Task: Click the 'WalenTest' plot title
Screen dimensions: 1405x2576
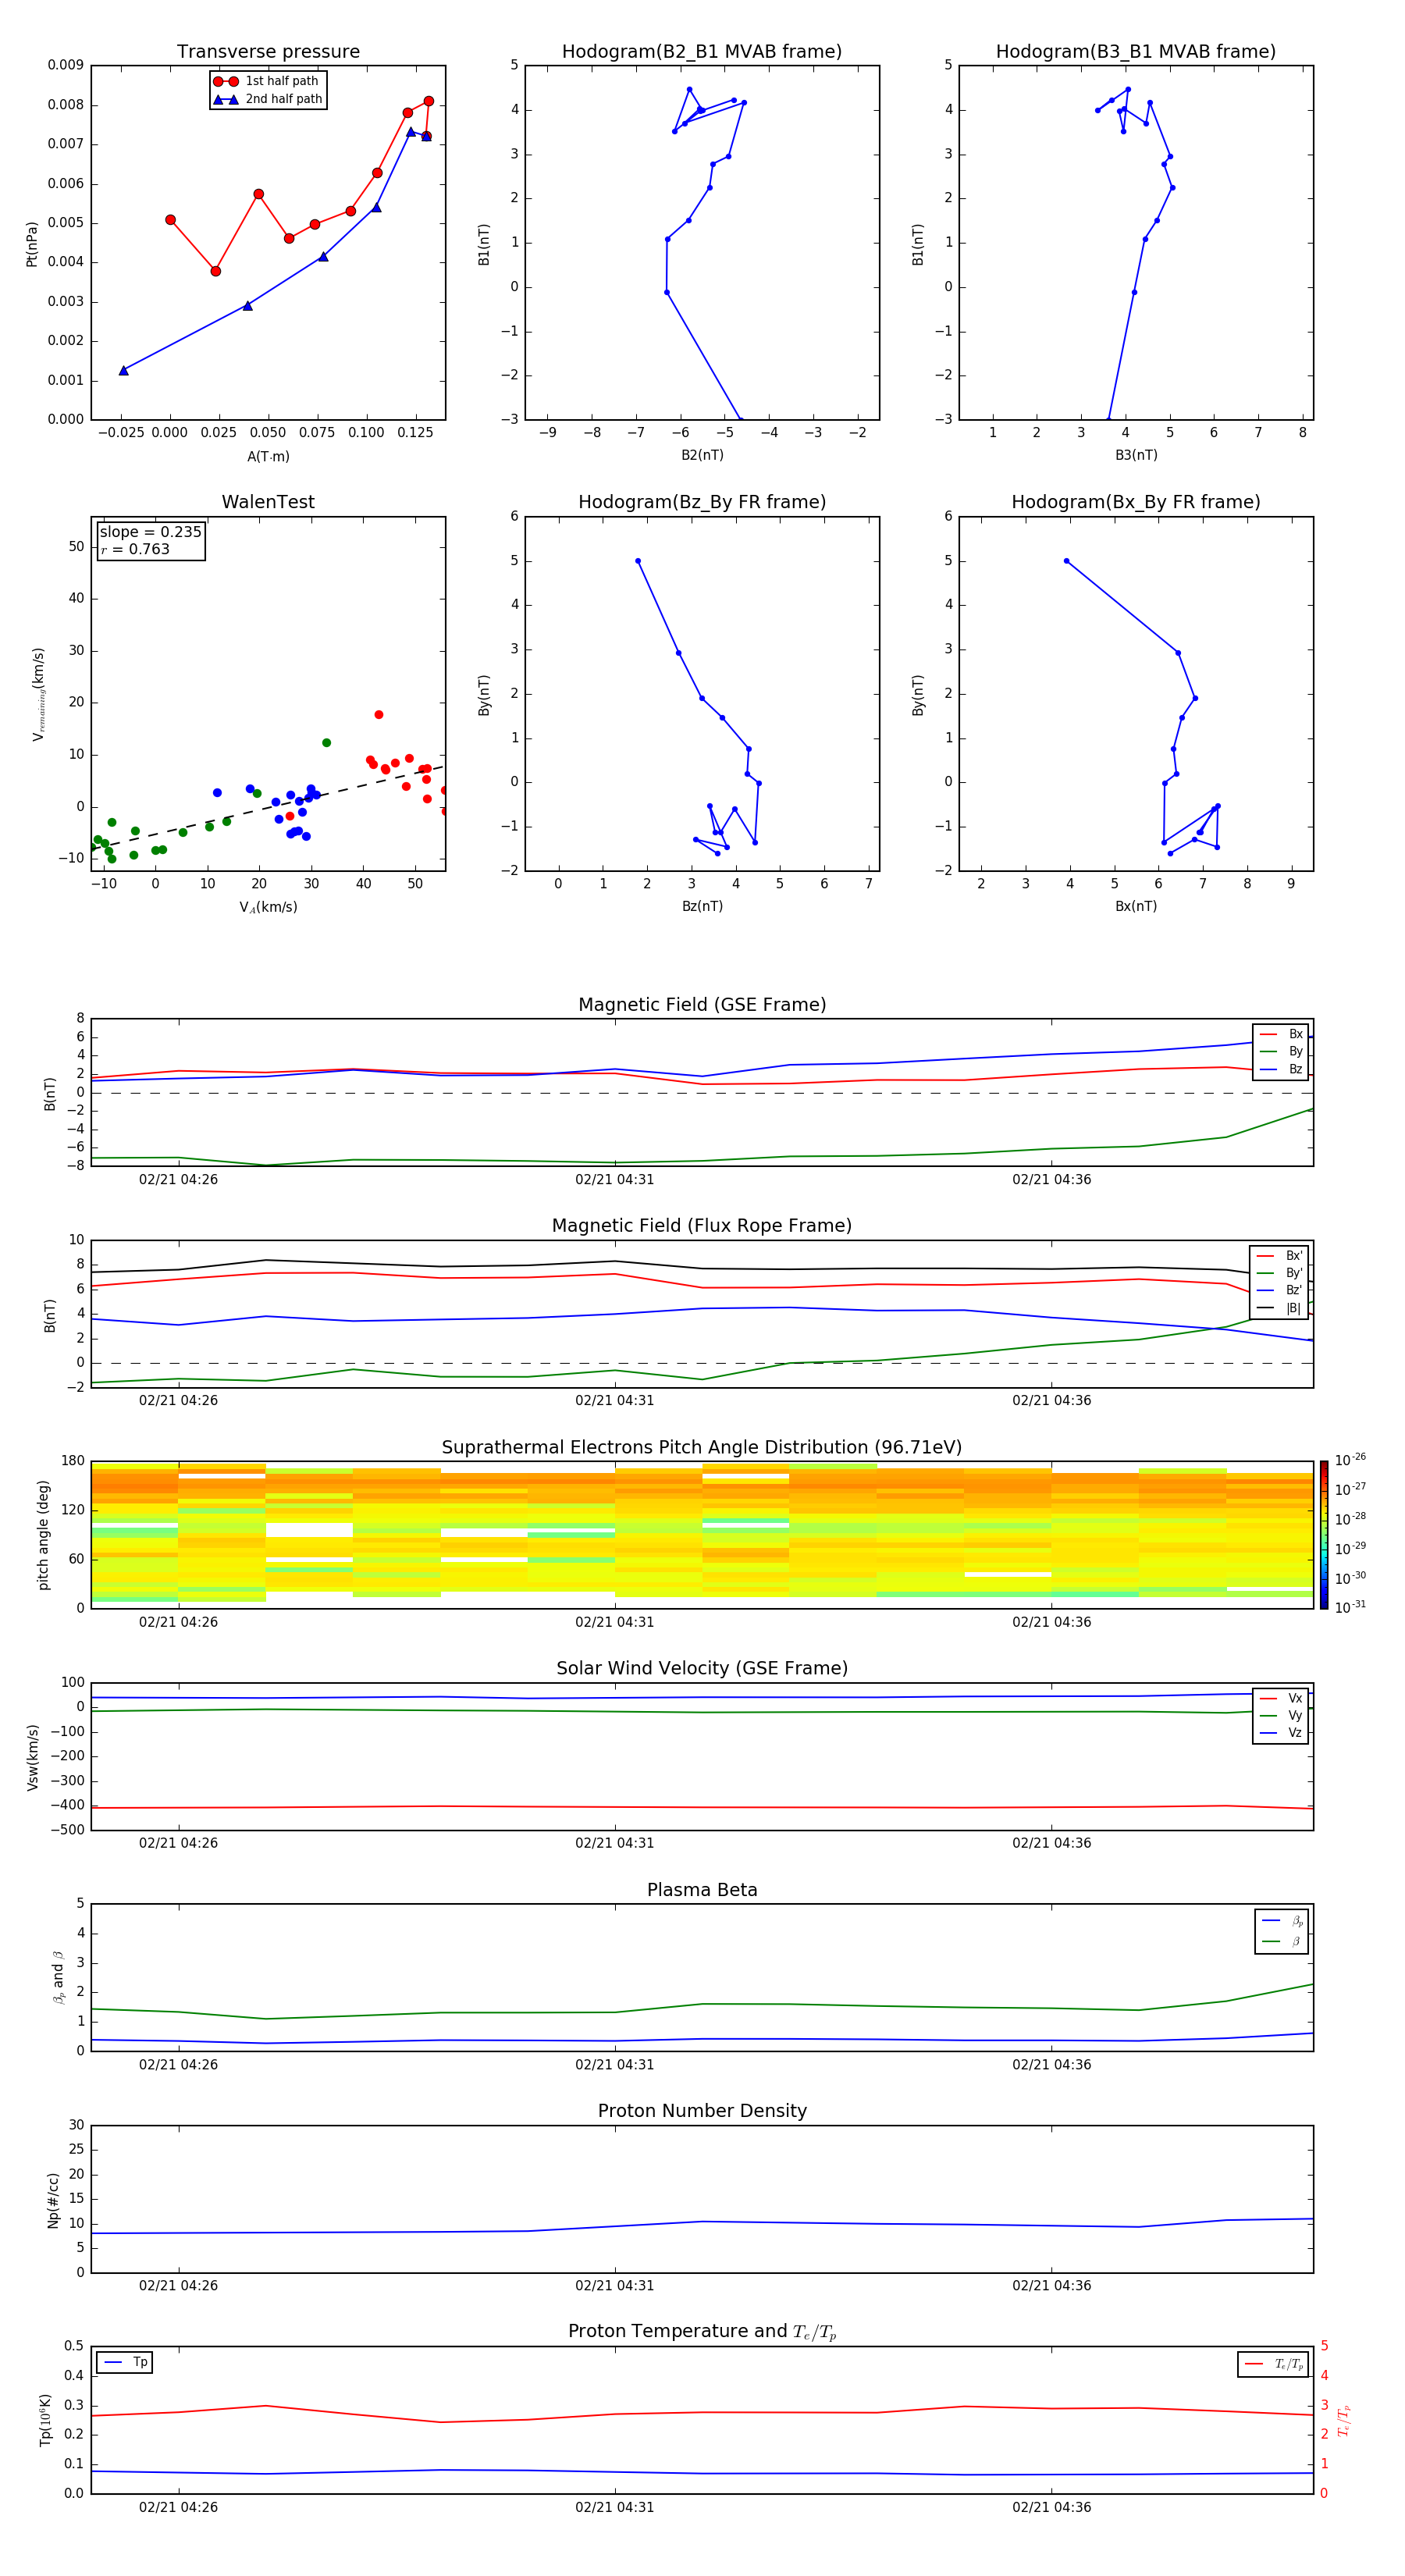Action: point(268,502)
